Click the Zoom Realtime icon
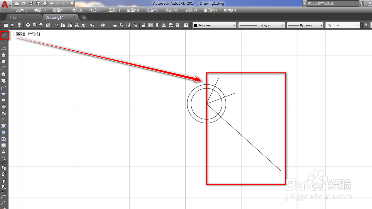Image resolution: width=372 pixels, height=209 pixels. (121, 25)
